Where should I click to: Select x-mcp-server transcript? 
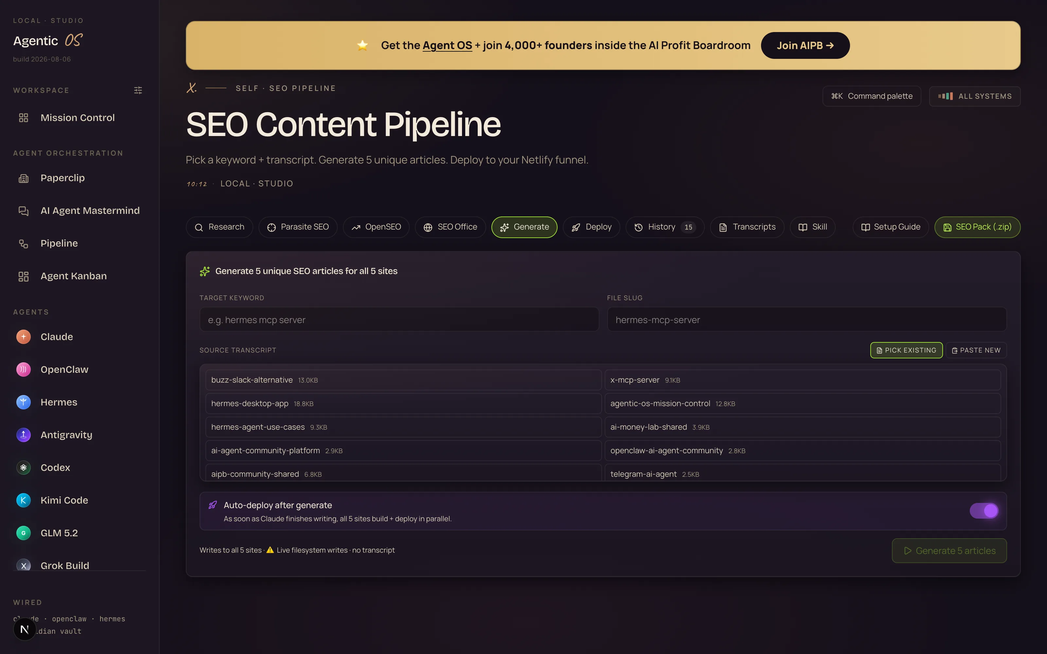click(803, 380)
